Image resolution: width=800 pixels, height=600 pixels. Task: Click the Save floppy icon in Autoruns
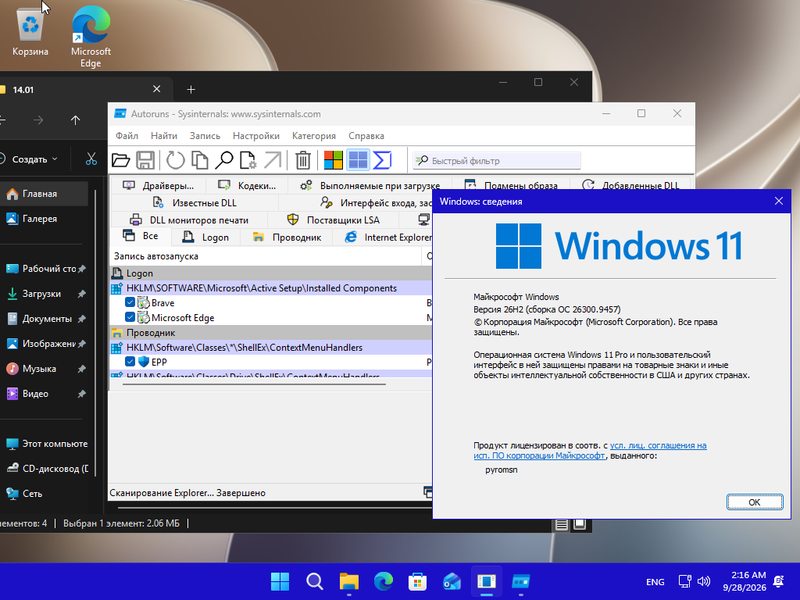tap(145, 160)
